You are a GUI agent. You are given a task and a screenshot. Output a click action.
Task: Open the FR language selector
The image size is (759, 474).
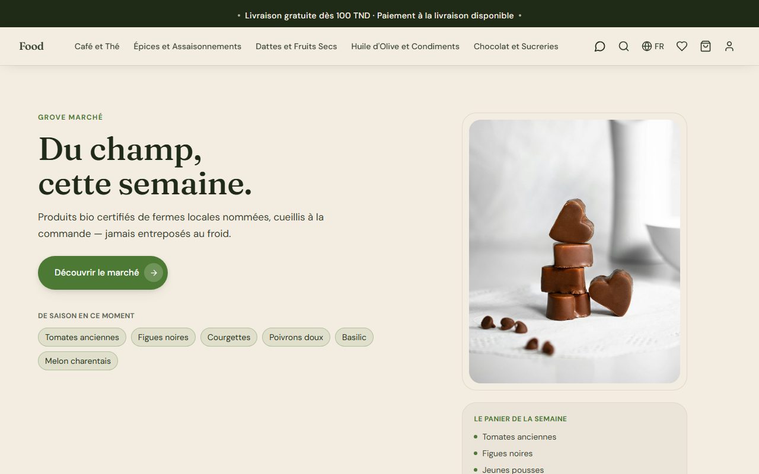coord(653,46)
